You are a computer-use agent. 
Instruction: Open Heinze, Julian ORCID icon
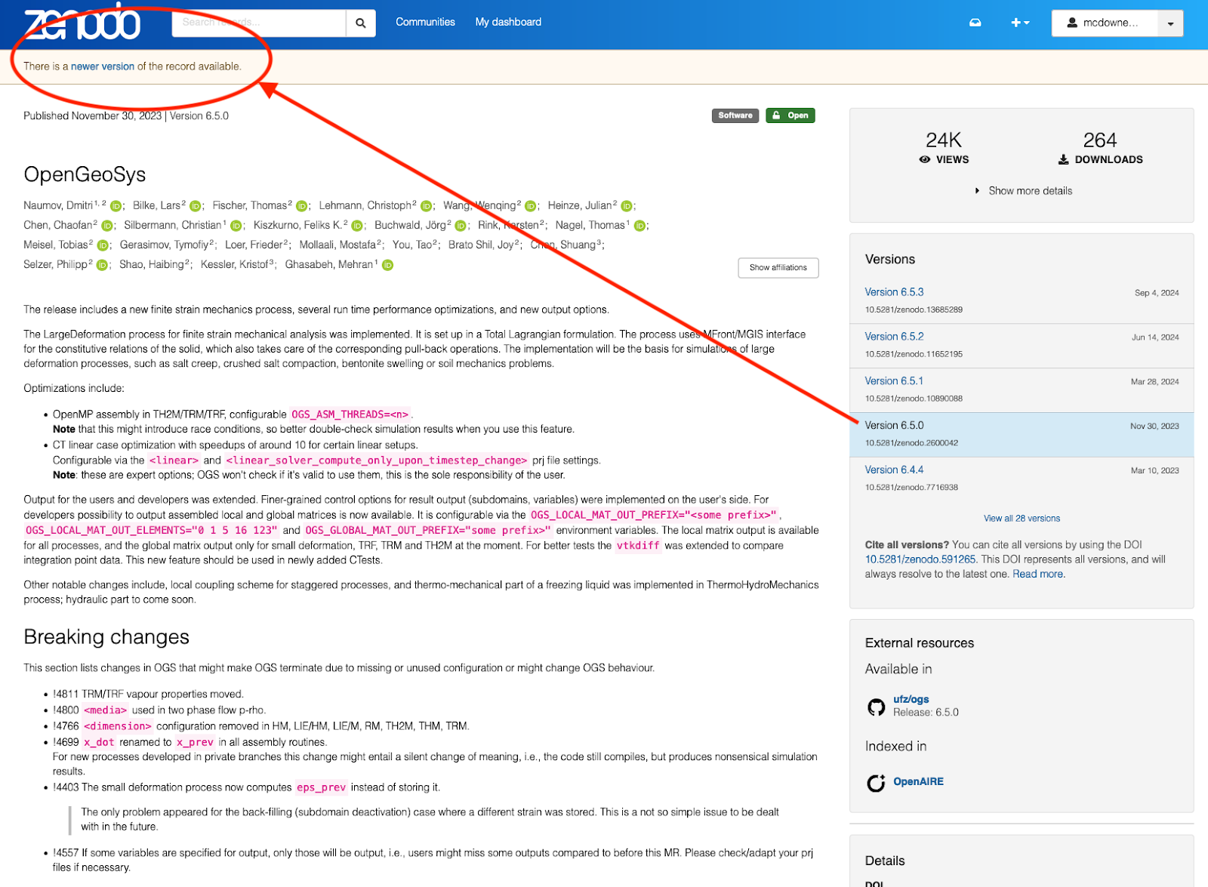pyautogui.click(x=627, y=206)
